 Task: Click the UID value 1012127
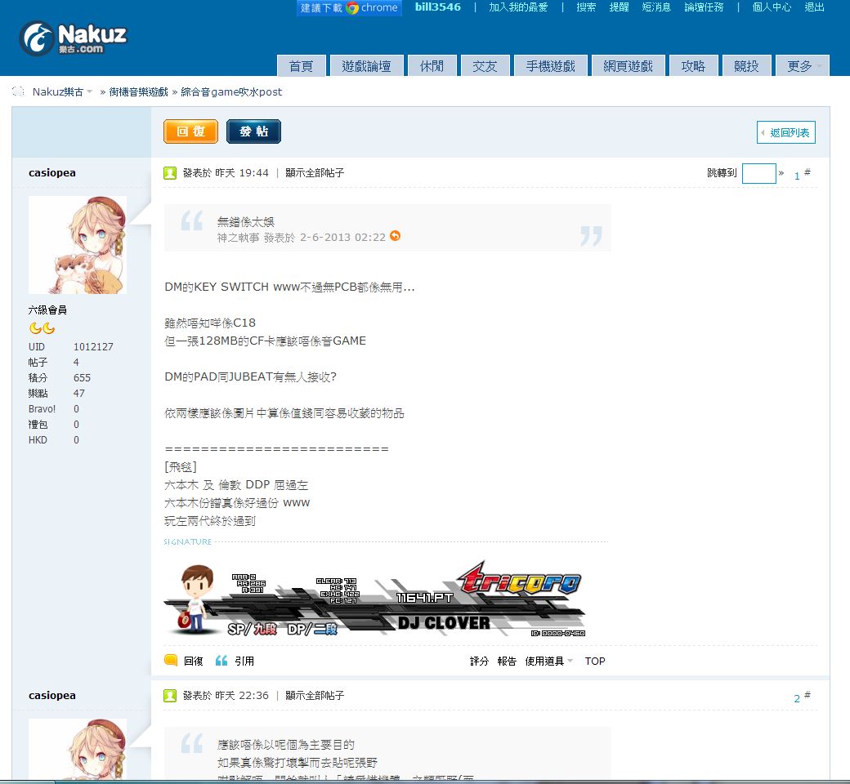pyautogui.click(x=93, y=347)
